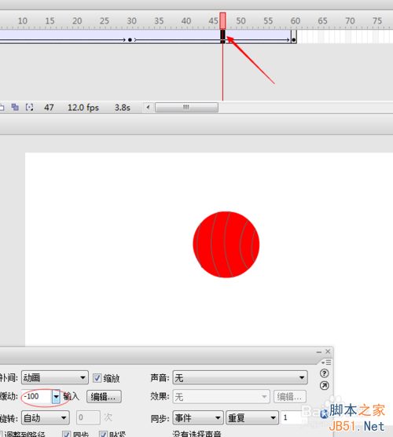Click the 编辑... button next to 缓动
This screenshot has width=393, height=437.
(x=104, y=396)
